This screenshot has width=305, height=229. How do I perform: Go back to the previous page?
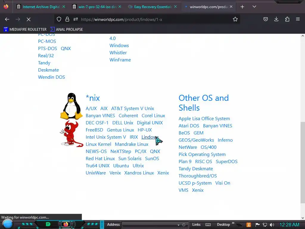[x=7, y=19]
